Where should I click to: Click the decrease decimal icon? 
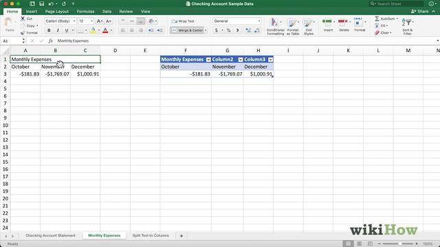[x=257, y=30]
